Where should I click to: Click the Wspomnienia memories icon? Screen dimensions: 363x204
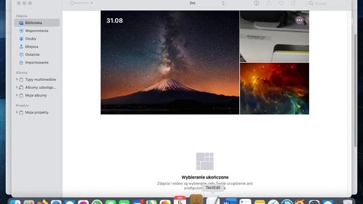(21, 31)
